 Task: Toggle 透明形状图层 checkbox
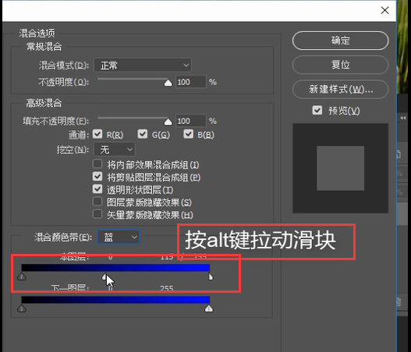coord(97,189)
